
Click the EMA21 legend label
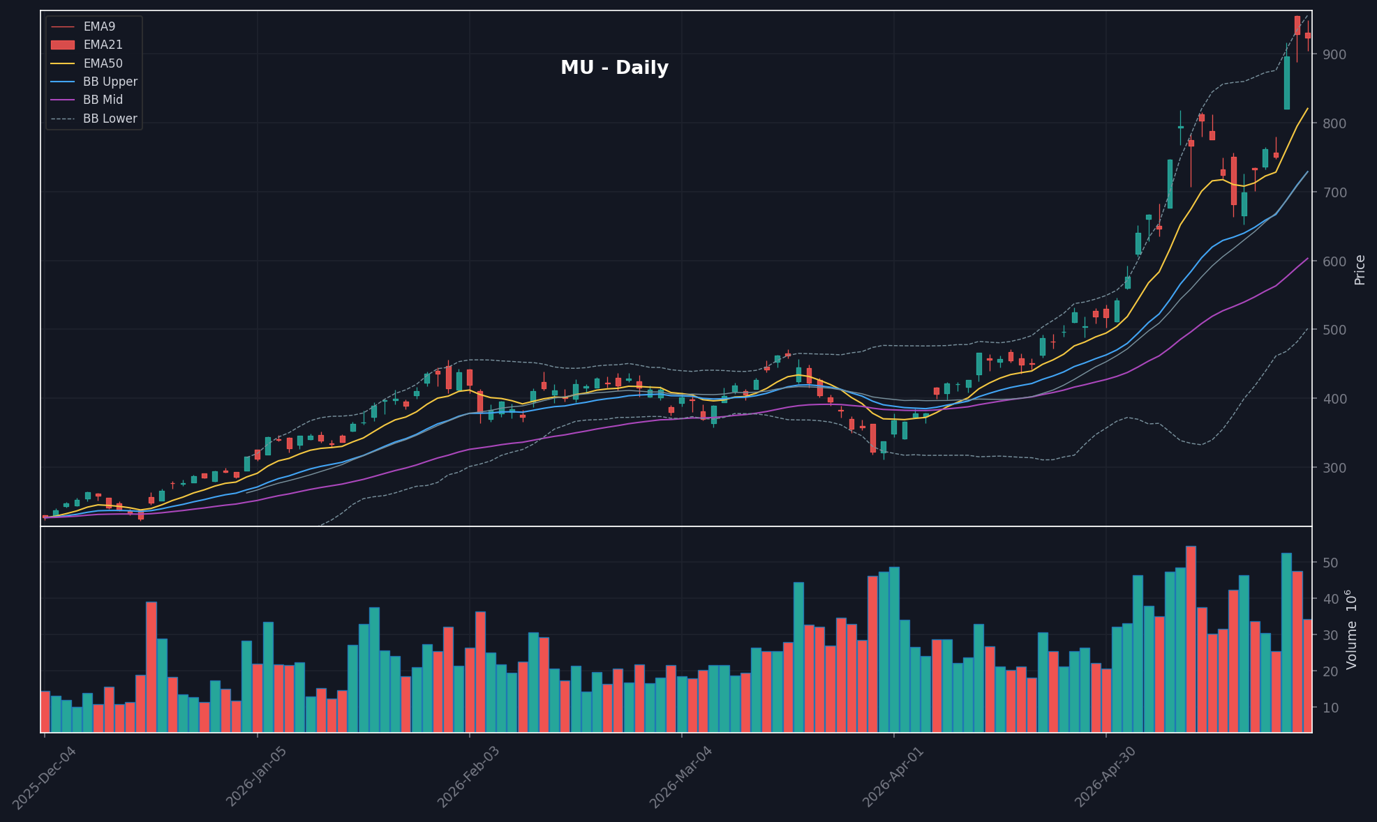click(x=103, y=45)
